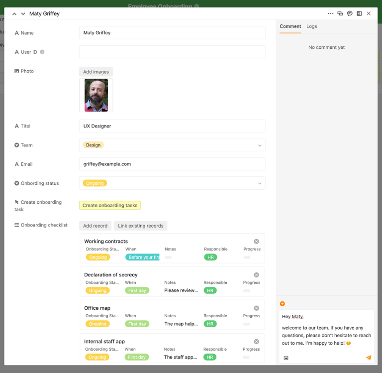Click the info icon beside User ID
Viewport: 382px width, 373px height.
[42, 52]
